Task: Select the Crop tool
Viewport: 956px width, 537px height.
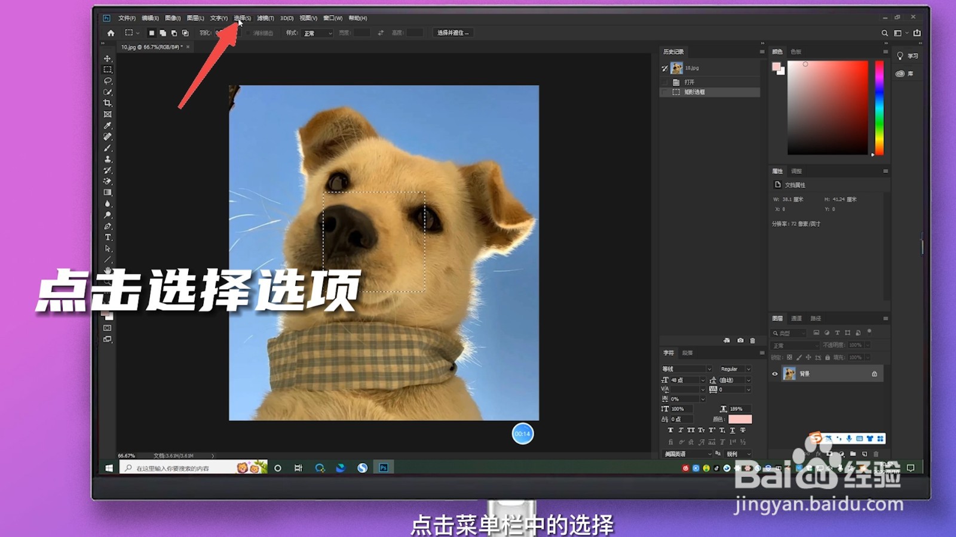Action: [x=108, y=103]
